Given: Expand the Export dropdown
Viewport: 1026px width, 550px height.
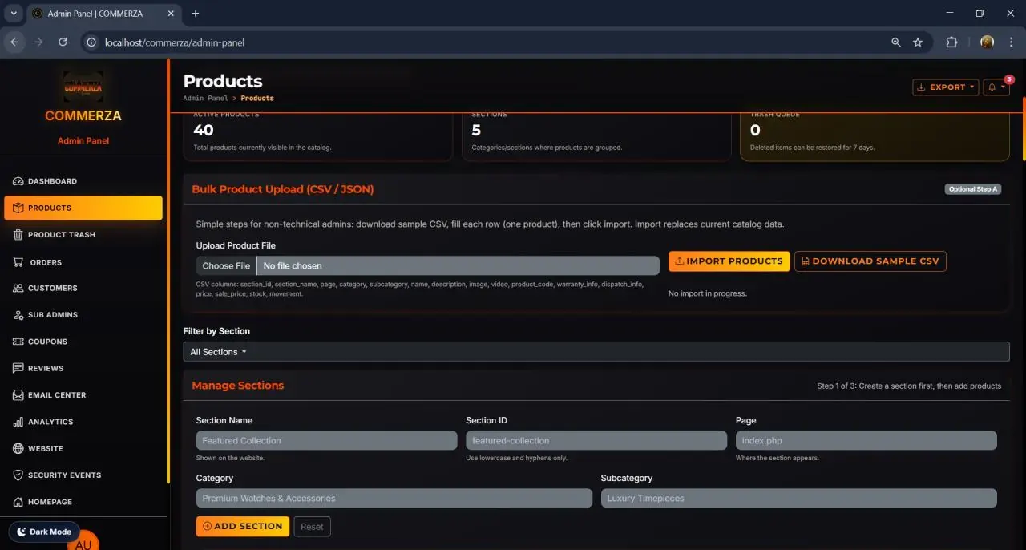Looking at the screenshot, I should (946, 87).
